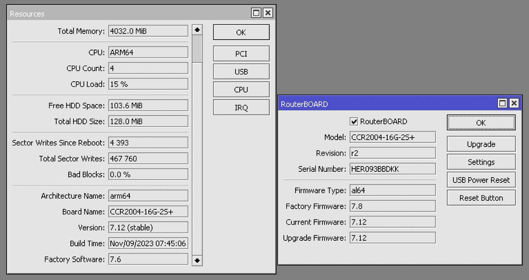Click the Resources scrollbar up arrow
Viewport: 529px width, 280px height.
tap(197, 30)
